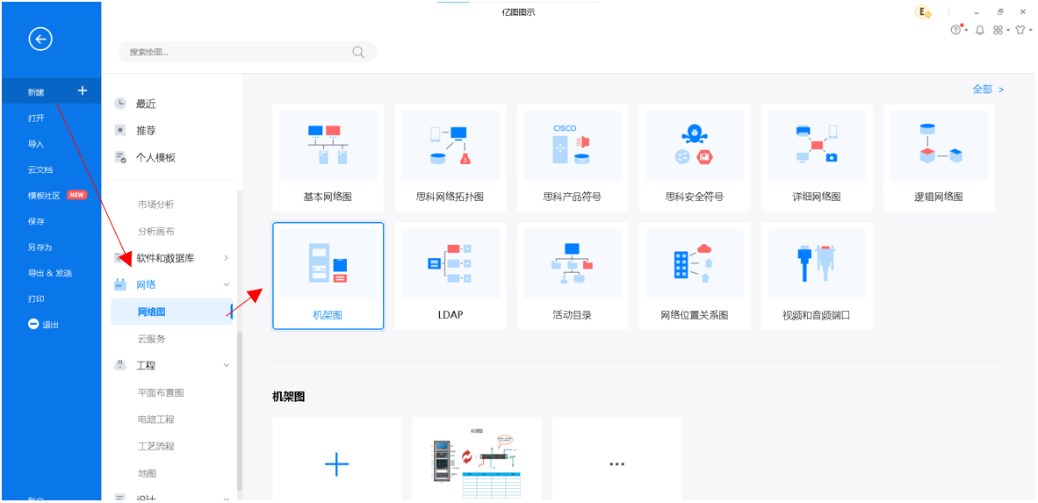Select 打开 in the left menu
The image size is (1038, 503).
tap(36, 118)
